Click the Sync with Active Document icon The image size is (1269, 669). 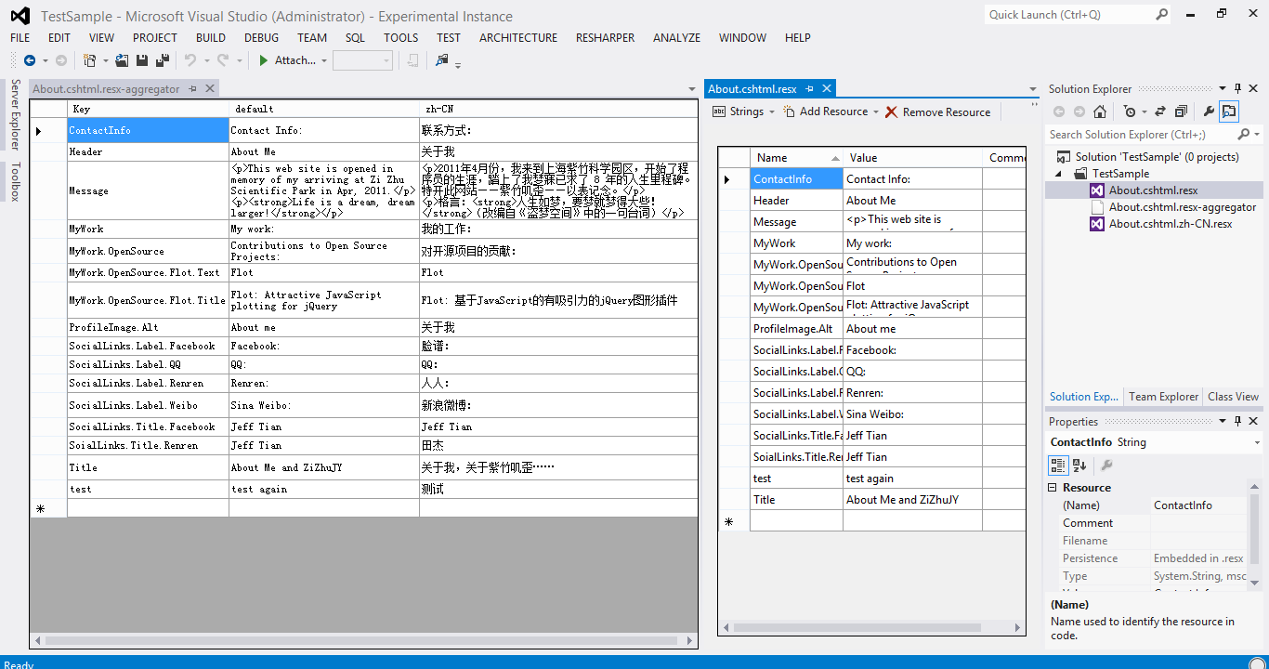(x=1159, y=111)
